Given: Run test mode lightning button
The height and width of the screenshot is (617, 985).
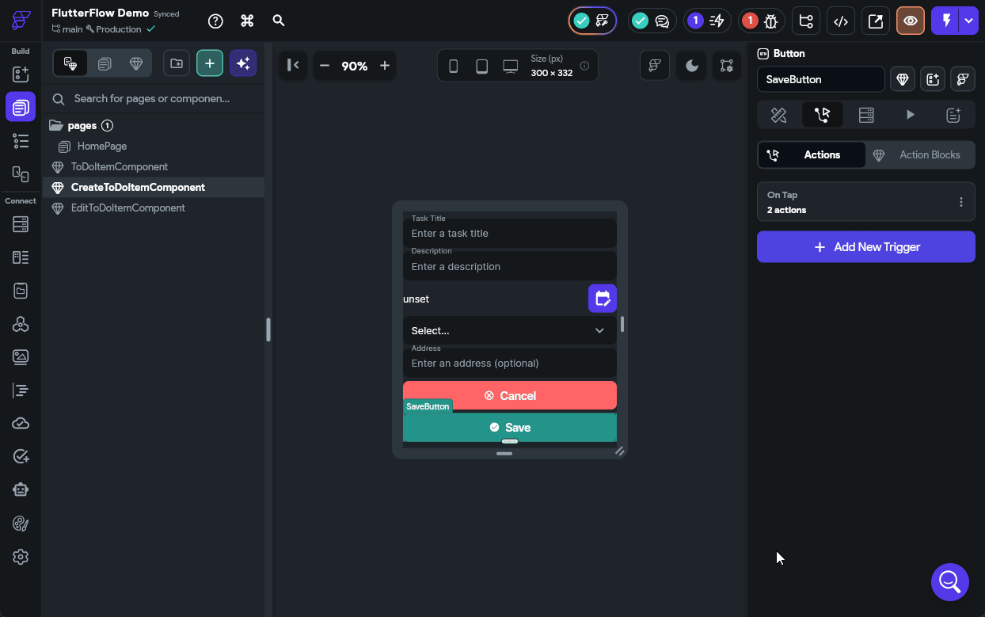Looking at the screenshot, I should tap(945, 21).
